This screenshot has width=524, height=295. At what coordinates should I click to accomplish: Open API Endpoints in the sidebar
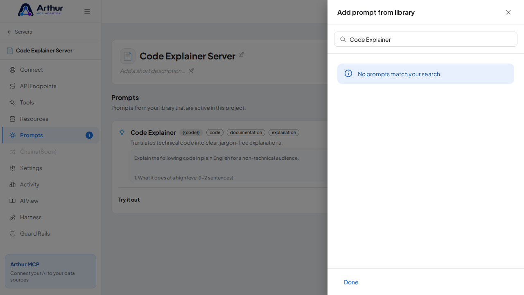[x=51, y=86]
